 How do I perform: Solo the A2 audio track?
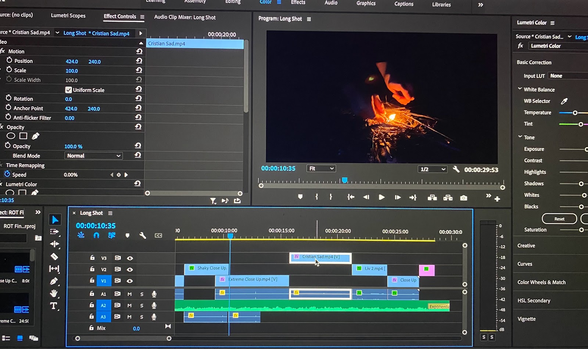(141, 306)
